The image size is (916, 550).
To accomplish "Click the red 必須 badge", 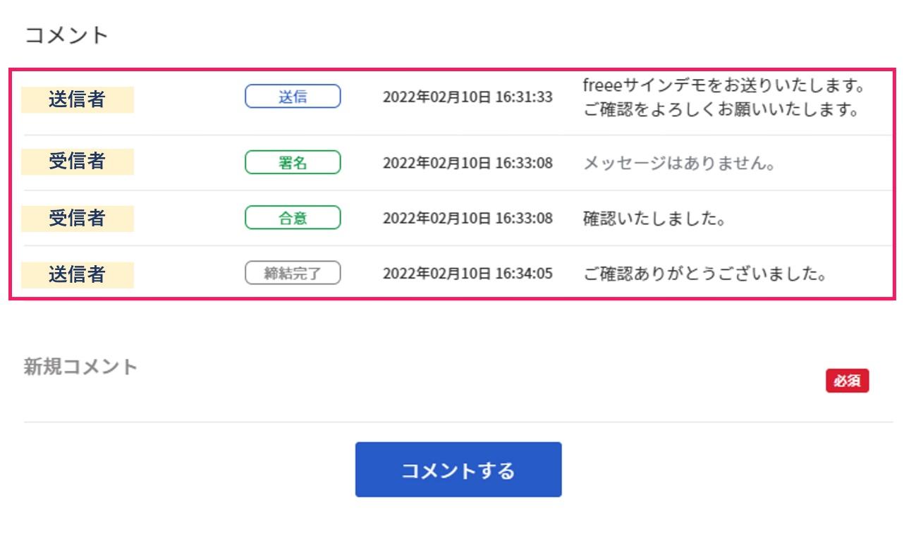I will coord(848,381).
